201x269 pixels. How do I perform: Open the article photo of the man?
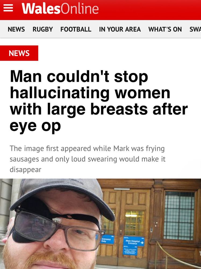point(101,224)
